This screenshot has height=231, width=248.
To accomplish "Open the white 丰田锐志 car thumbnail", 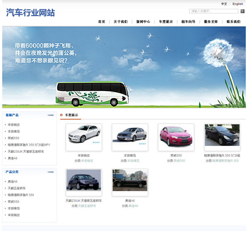I will click(x=84, y=137).
